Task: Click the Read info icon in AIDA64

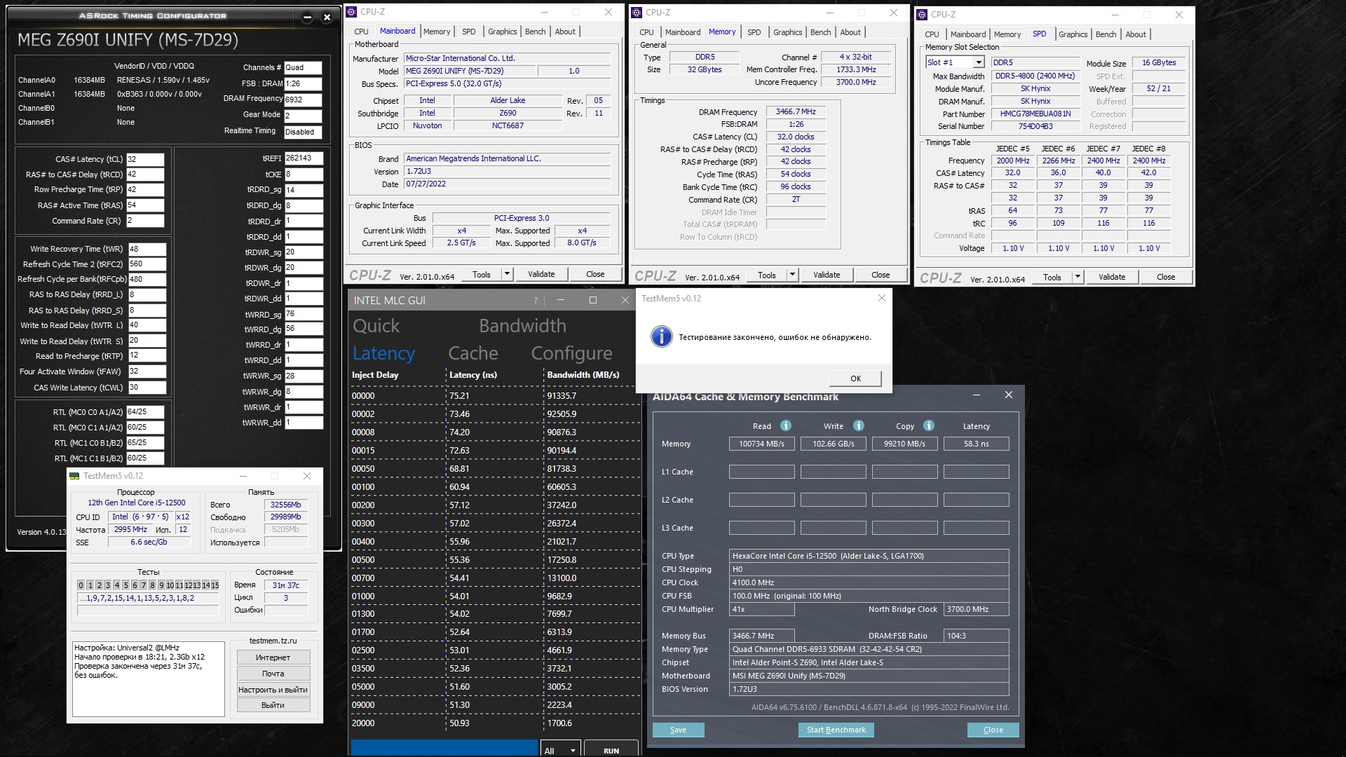Action: coord(786,425)
